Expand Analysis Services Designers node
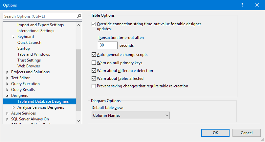 pyautogui.click(x=13, y=107)
